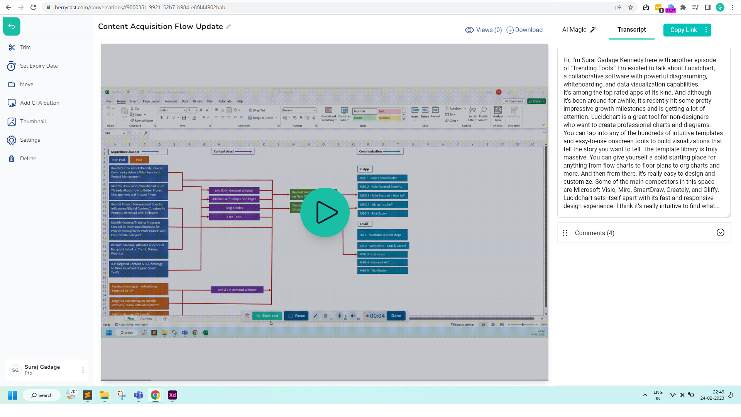Open the Trim scissors tool
Viewport: 741px width, 417px height.
12,47
